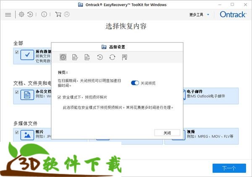Screen dimensions: 252x177
Task: Click the shopping cart icon
Action: [x=58, y=14]
